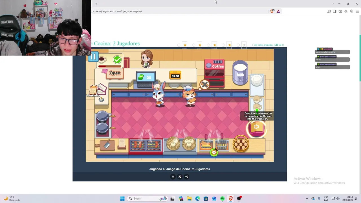Image resolution: width=361 pixels, height=203 pixels.
Task: Click the egg basket
Action: (x=241, y=144)
